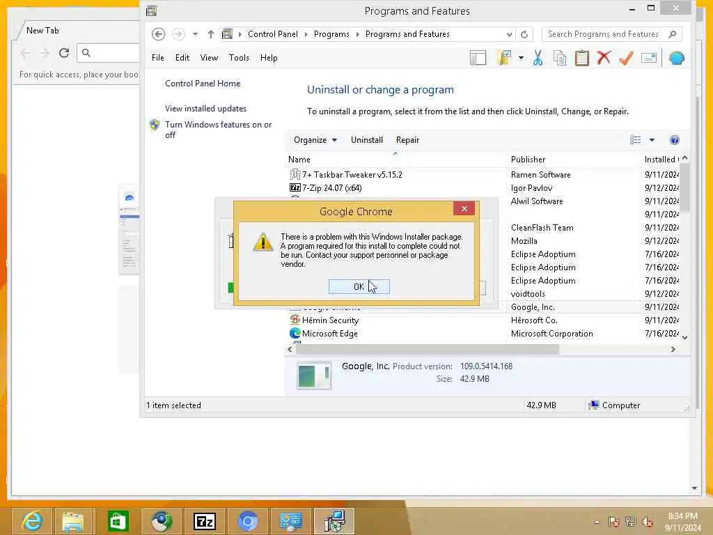Click Chrome reload button
This screenshot has height=535, width=713.
coord(64,53)
